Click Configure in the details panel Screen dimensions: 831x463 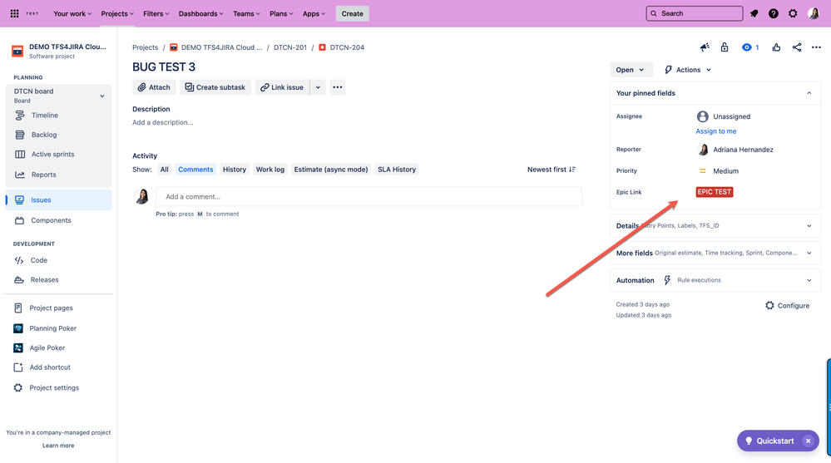tap(787, 306)
